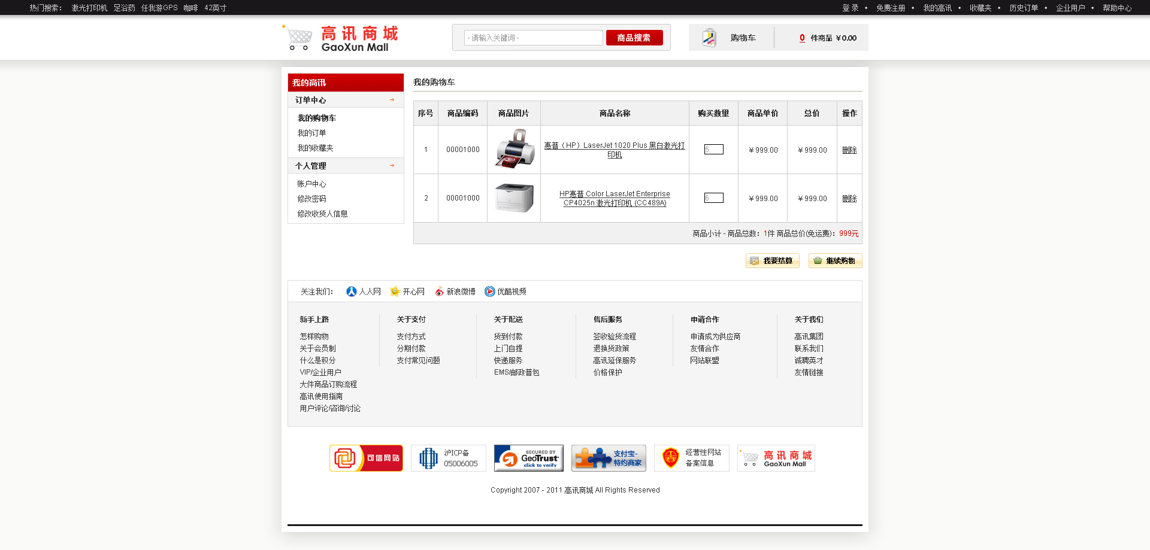
Task: Click the 我要结算 checkout button
Action: 772,261
